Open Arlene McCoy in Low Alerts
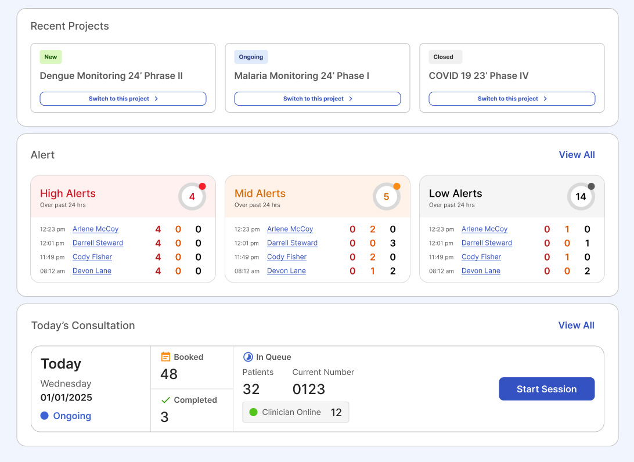 (x=484, y=229)
